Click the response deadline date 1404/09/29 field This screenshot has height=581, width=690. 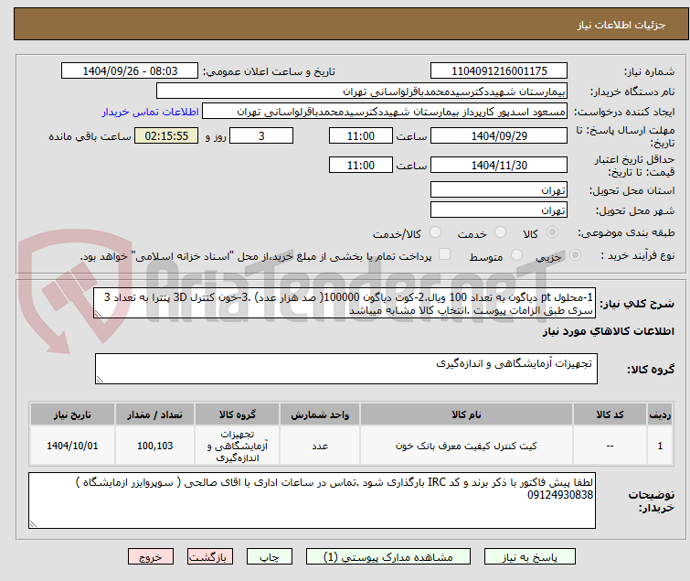point(499,135)
